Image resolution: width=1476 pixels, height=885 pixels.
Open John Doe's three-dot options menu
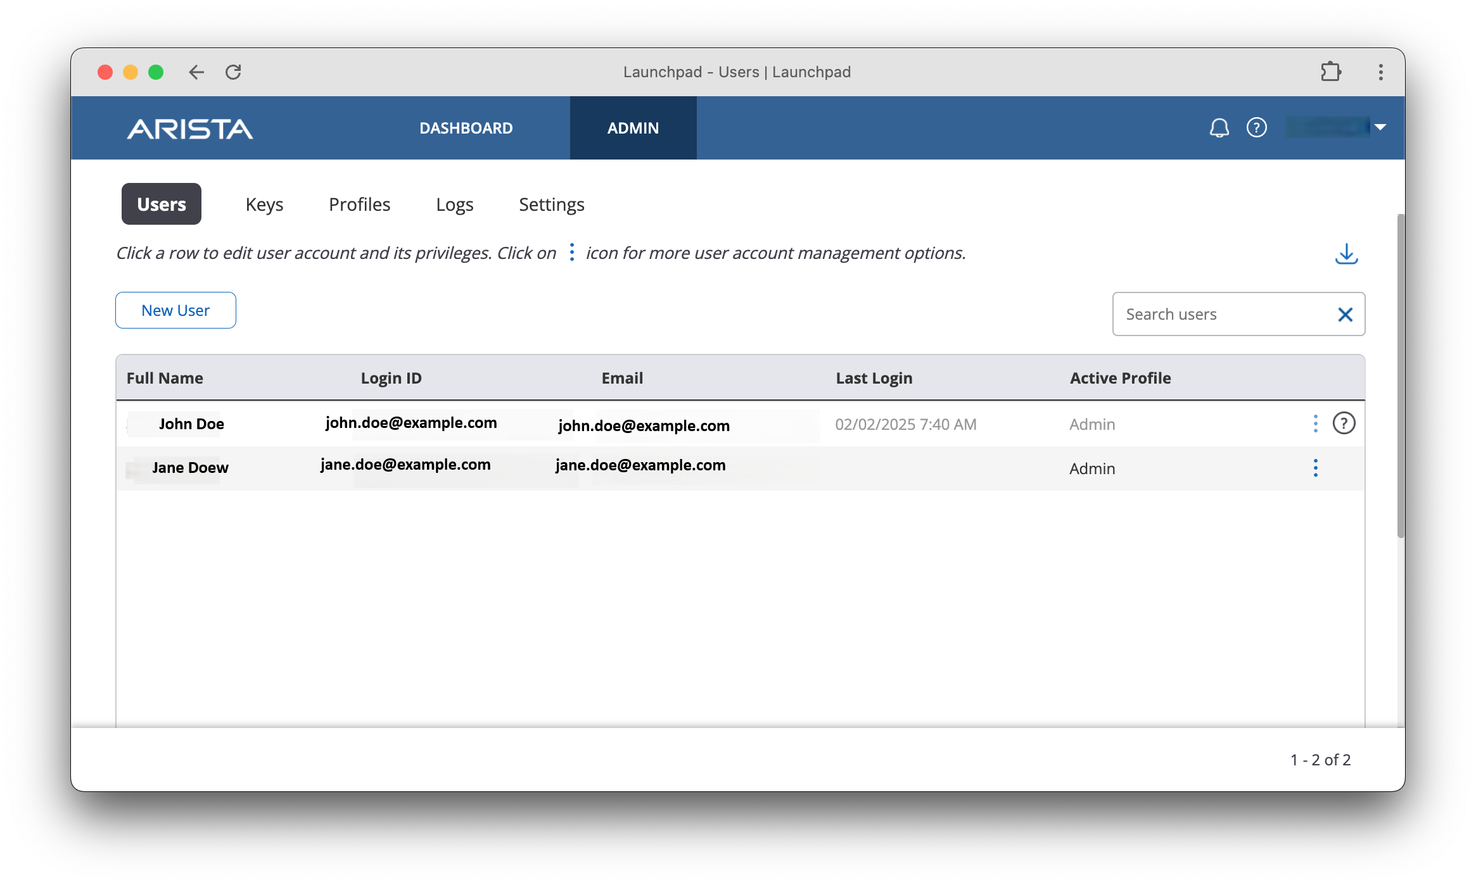click(1315, 424)
